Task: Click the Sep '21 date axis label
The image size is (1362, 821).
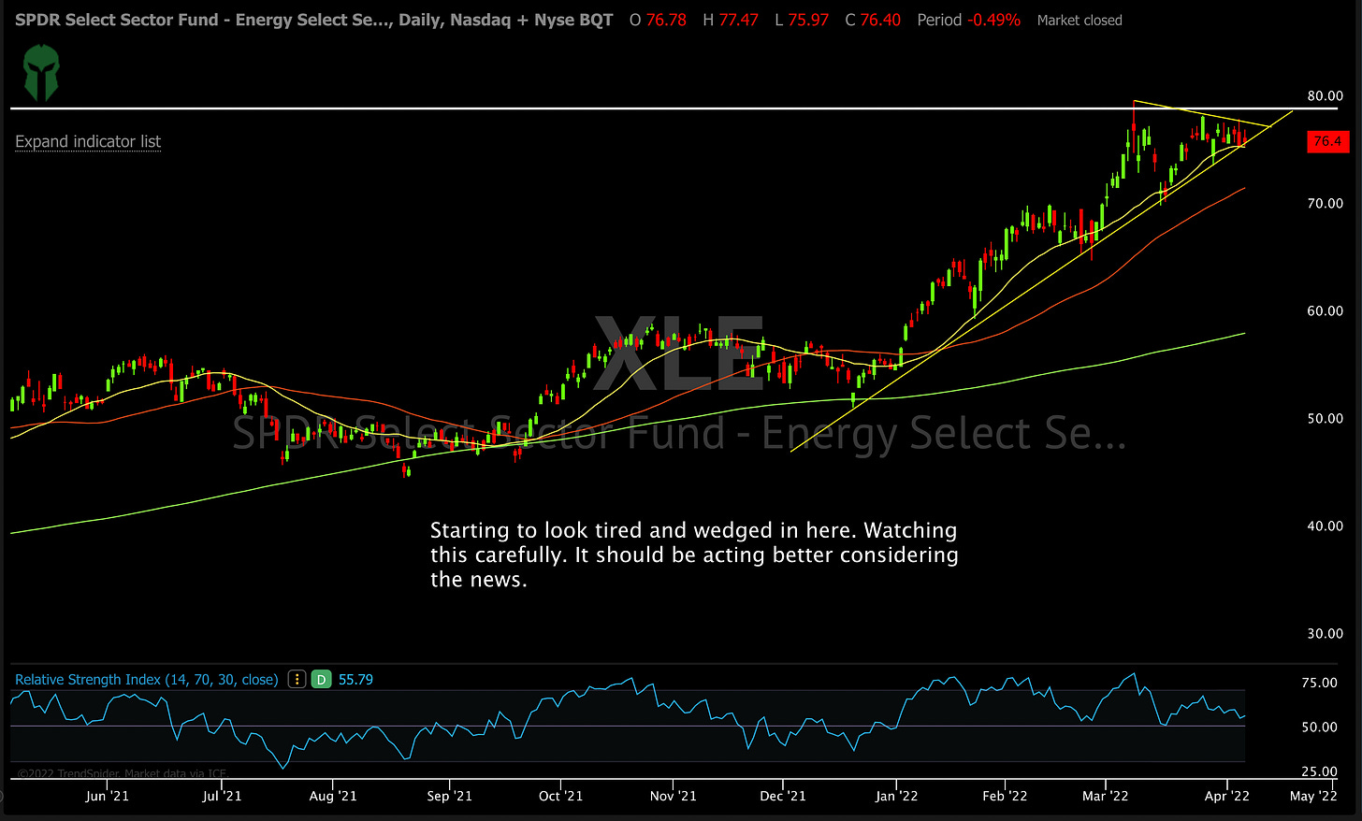Action: click(449, 797)
